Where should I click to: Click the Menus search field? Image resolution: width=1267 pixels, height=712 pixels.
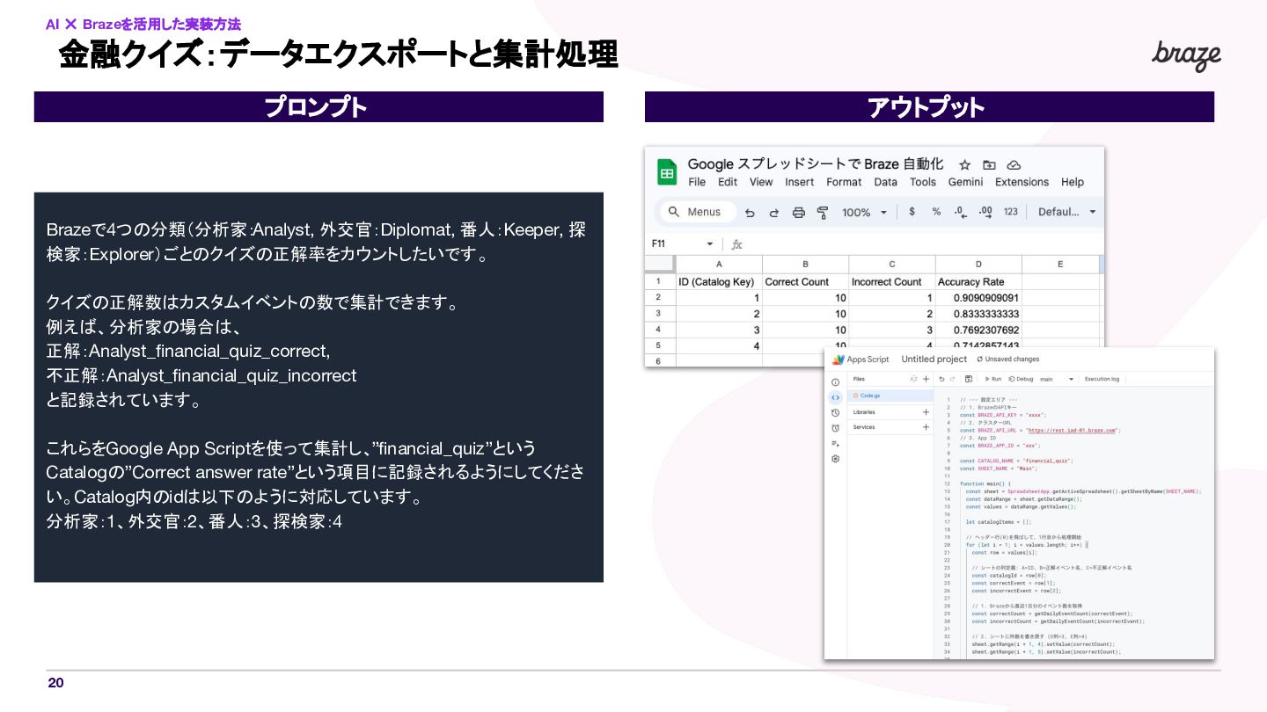coord(698,212)
